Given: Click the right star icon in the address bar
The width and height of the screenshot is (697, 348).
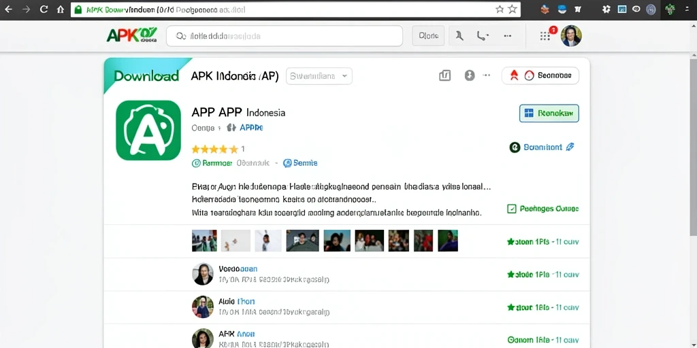Looking at the screenshot, I should click(x=513, y=10).
